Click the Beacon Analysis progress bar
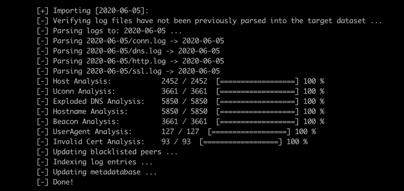404x191 pixels. [257, 121]
